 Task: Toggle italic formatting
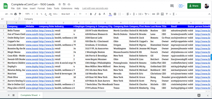click(x=95, y=14)
